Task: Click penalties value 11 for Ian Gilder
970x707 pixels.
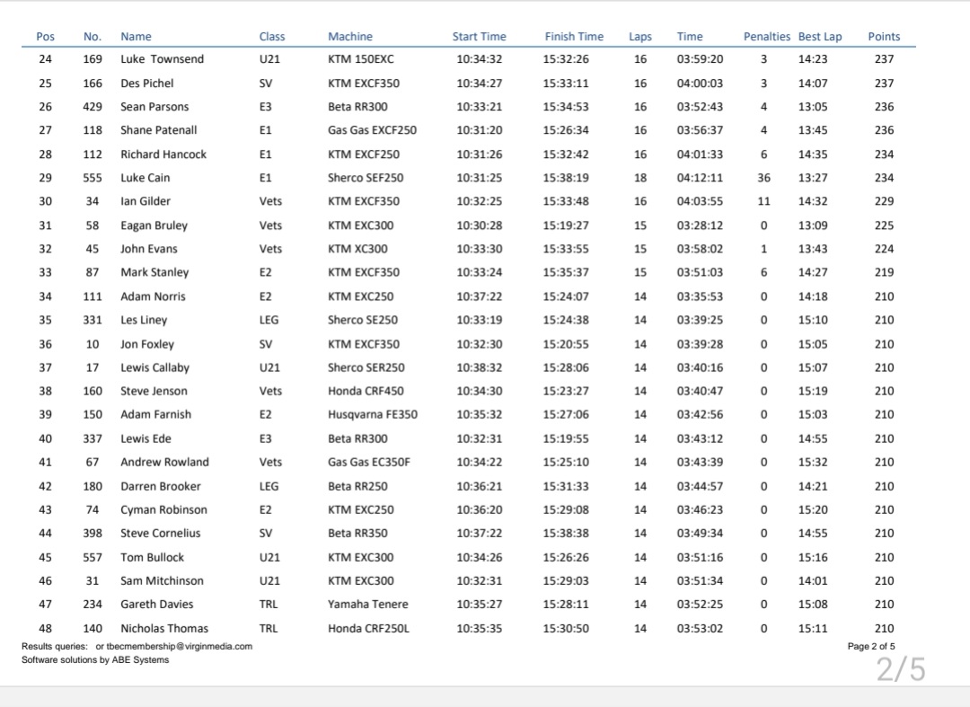Action: tap(764, 201)
